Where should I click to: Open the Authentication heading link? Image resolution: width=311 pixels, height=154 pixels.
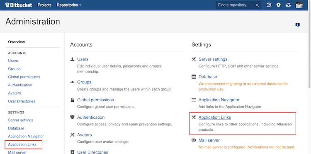tap(91, 117)
